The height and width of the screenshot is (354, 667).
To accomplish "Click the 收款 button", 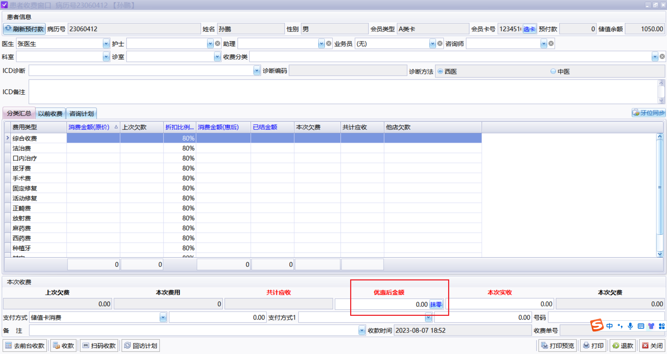I will 64,346.
